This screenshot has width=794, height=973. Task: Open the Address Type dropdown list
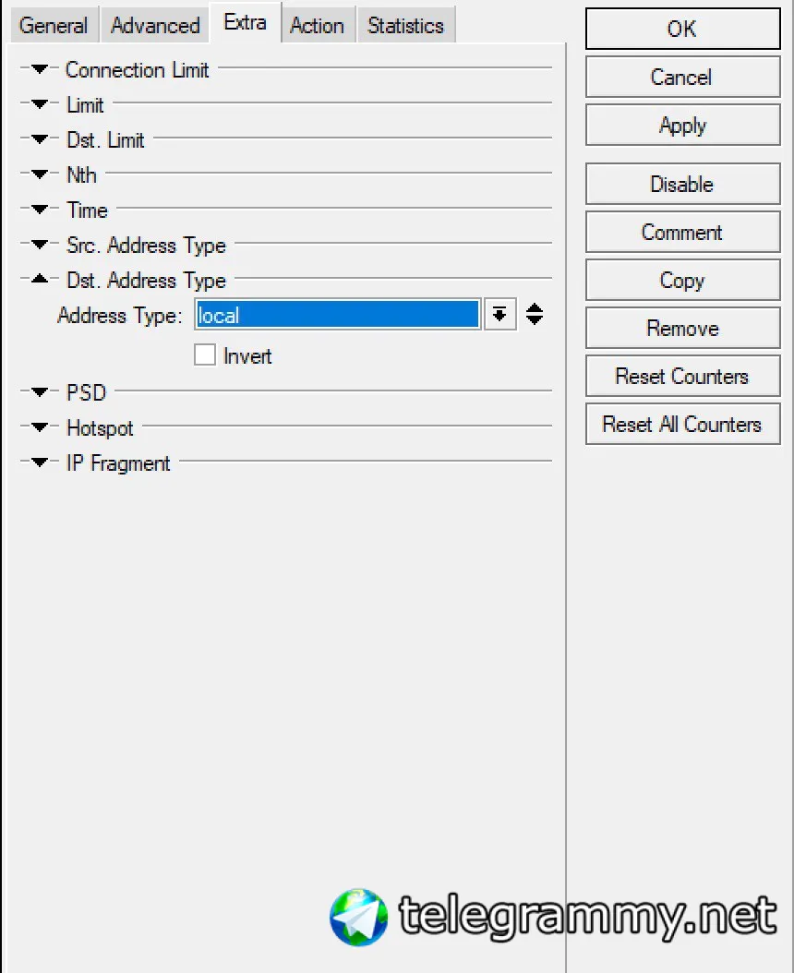[x=499, y=315]
